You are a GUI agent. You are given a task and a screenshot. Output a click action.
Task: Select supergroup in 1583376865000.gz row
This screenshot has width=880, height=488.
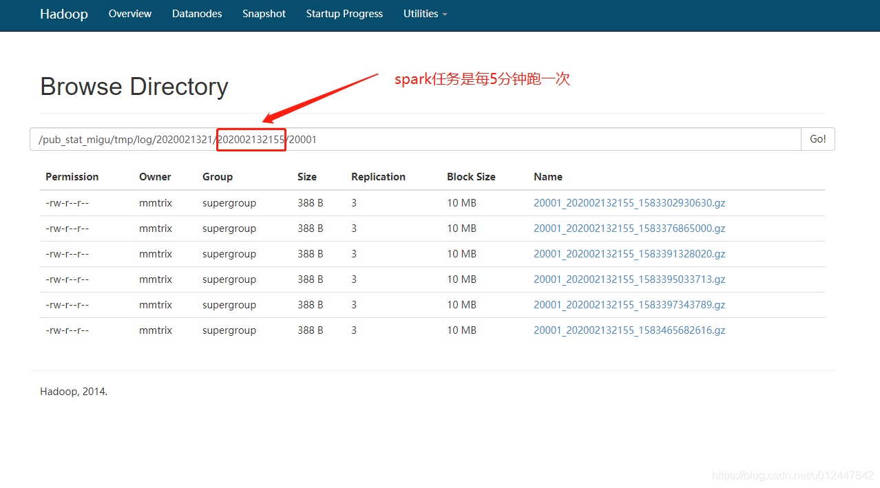229,229
